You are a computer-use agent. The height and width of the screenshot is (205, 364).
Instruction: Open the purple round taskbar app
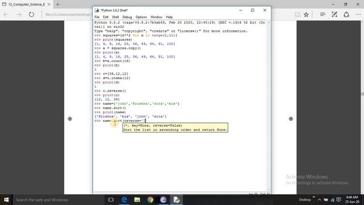(163, 200)
